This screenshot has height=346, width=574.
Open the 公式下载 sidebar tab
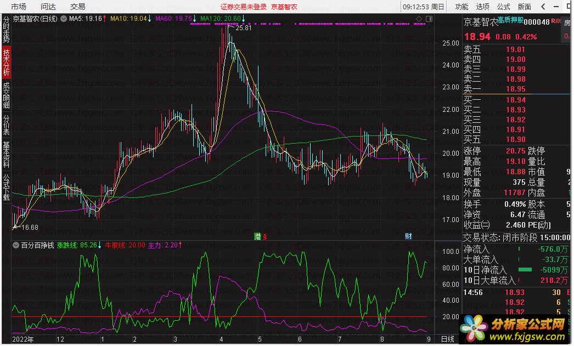tap(6, 188)
